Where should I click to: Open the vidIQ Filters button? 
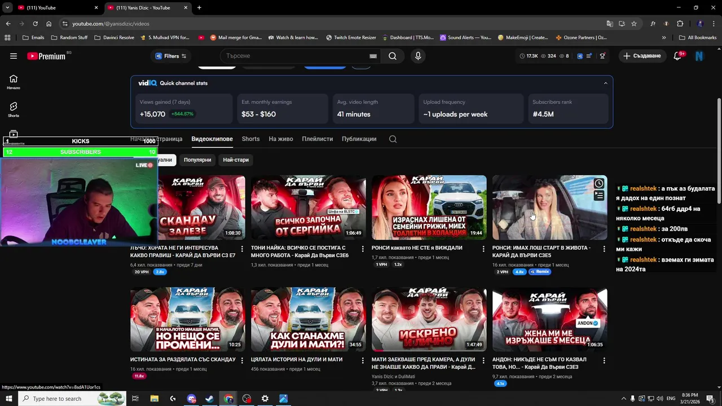tap(171, 56)
